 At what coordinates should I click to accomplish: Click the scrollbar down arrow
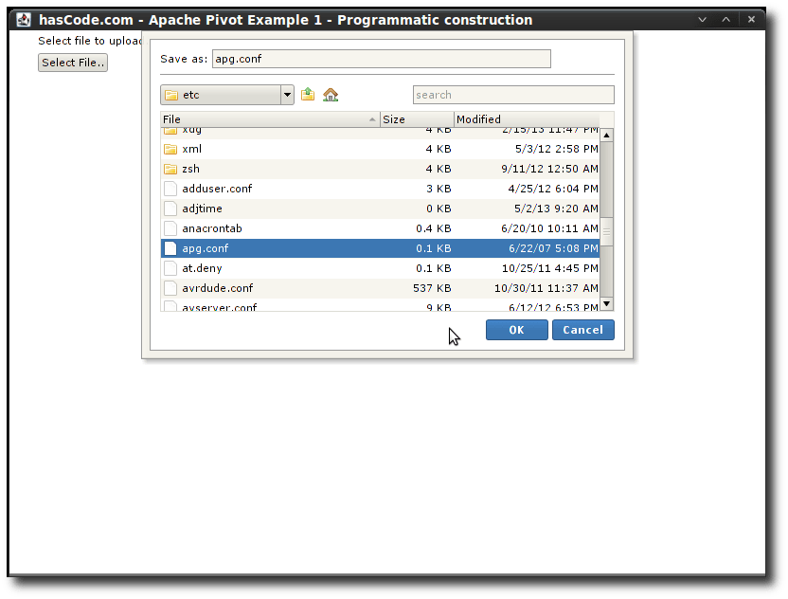click(x=606, y=304)
